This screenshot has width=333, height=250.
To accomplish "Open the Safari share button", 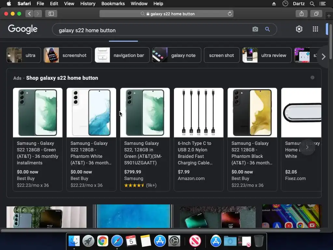I will (301, 14).
